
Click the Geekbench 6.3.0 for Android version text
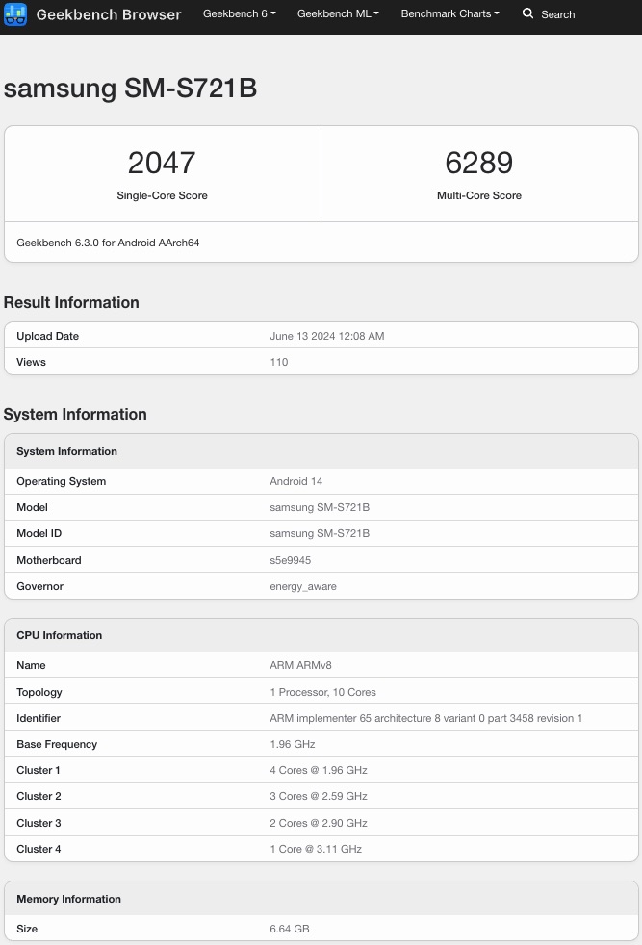pos(108,243)
